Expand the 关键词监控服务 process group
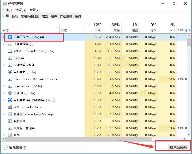 4,65
